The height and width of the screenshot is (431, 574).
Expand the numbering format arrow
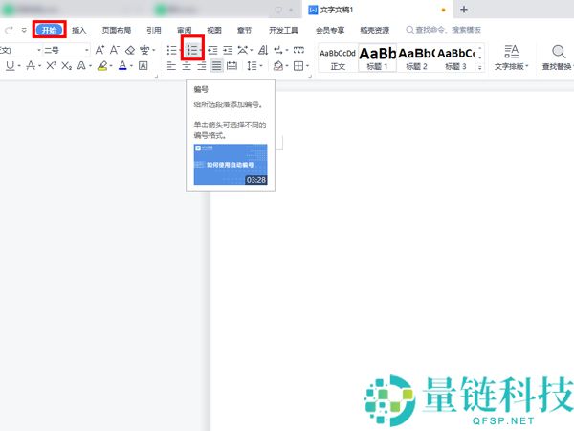tap(201, 50)
